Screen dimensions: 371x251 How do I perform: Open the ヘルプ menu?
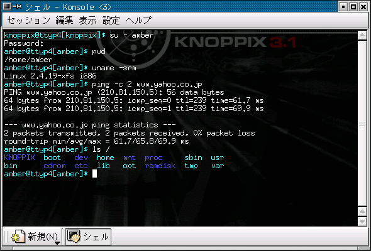coord(138,20)
